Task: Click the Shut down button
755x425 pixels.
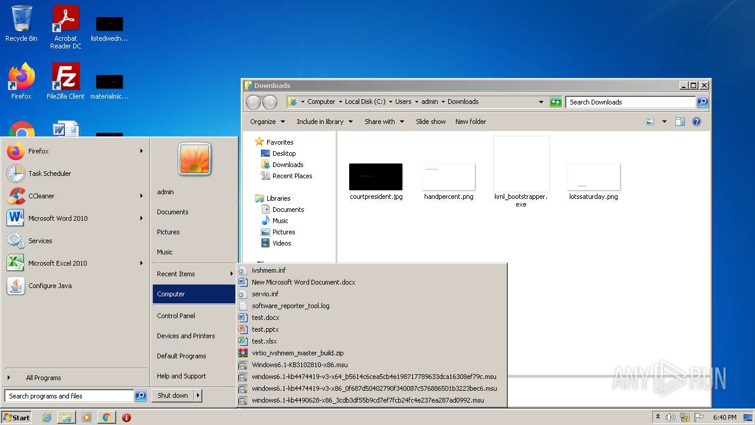Action: tap(173, 395)
